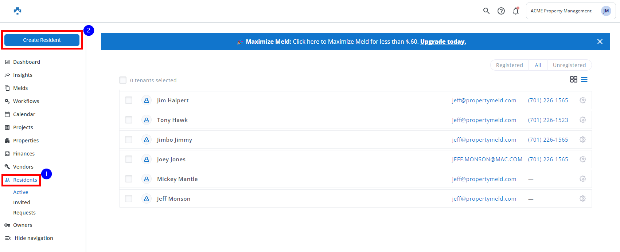Open gear options for Mickey Mantle
620x252 pixels.
pyautogui.click(x=583, y=179)
